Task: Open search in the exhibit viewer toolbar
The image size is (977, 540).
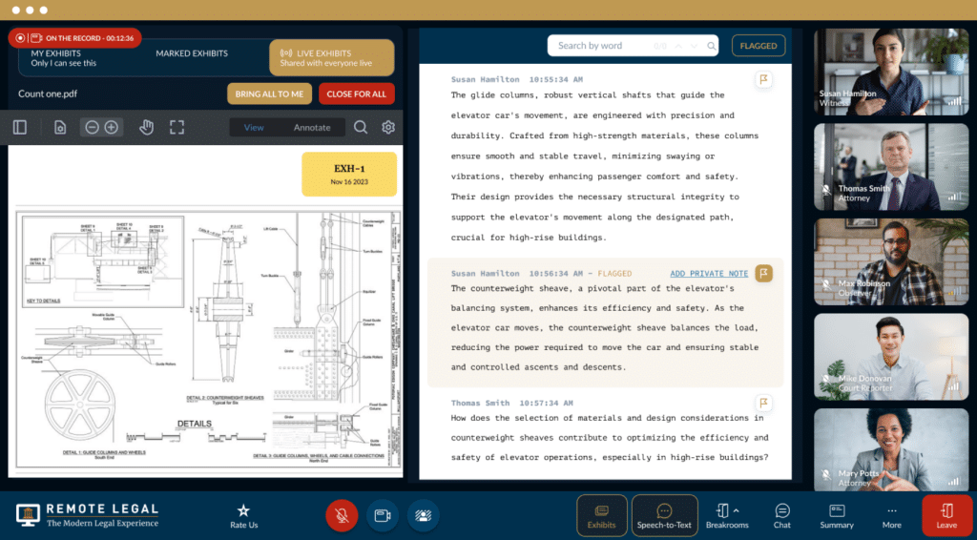Action: pyautogui.click(x=361, y=127)
